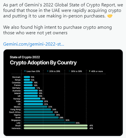This screenshot has height=138, width=126.
Task: Click the 'State of Crypto 2022' subtitle
Action: (x=25, y=57)
